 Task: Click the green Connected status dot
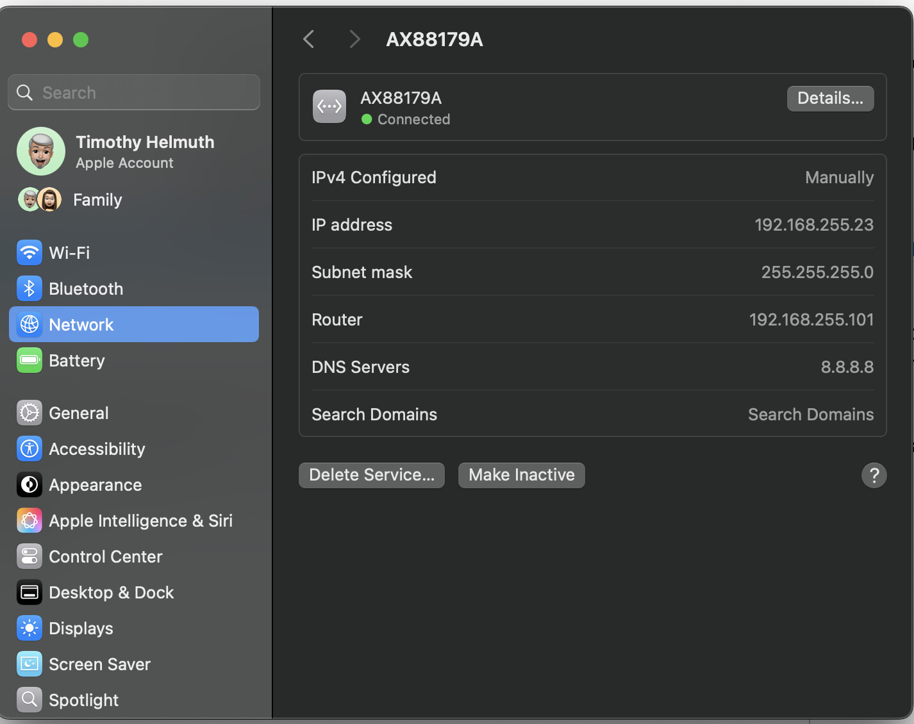click(367, 119)
